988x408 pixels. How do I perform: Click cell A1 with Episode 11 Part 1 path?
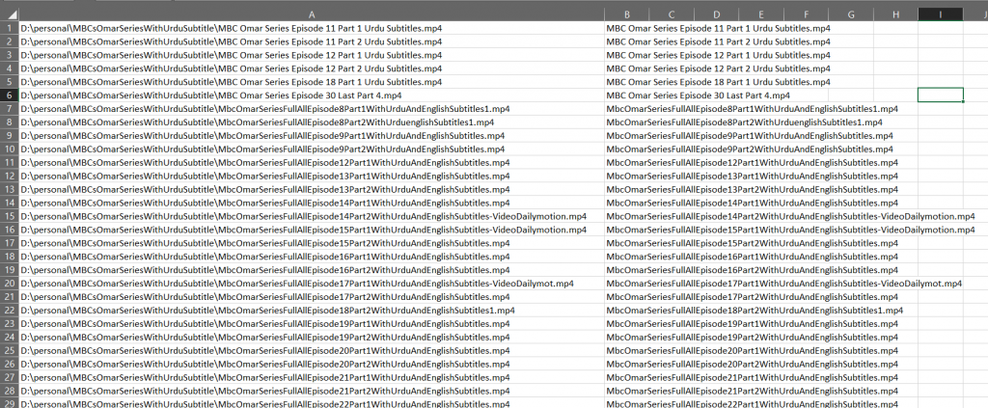pos(312,28)
